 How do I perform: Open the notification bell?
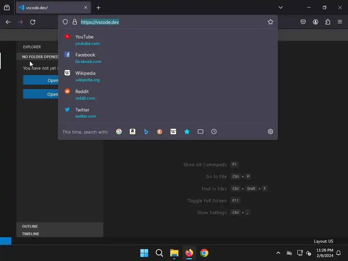[338, 253]
